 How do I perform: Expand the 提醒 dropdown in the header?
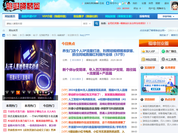[158, 3]
